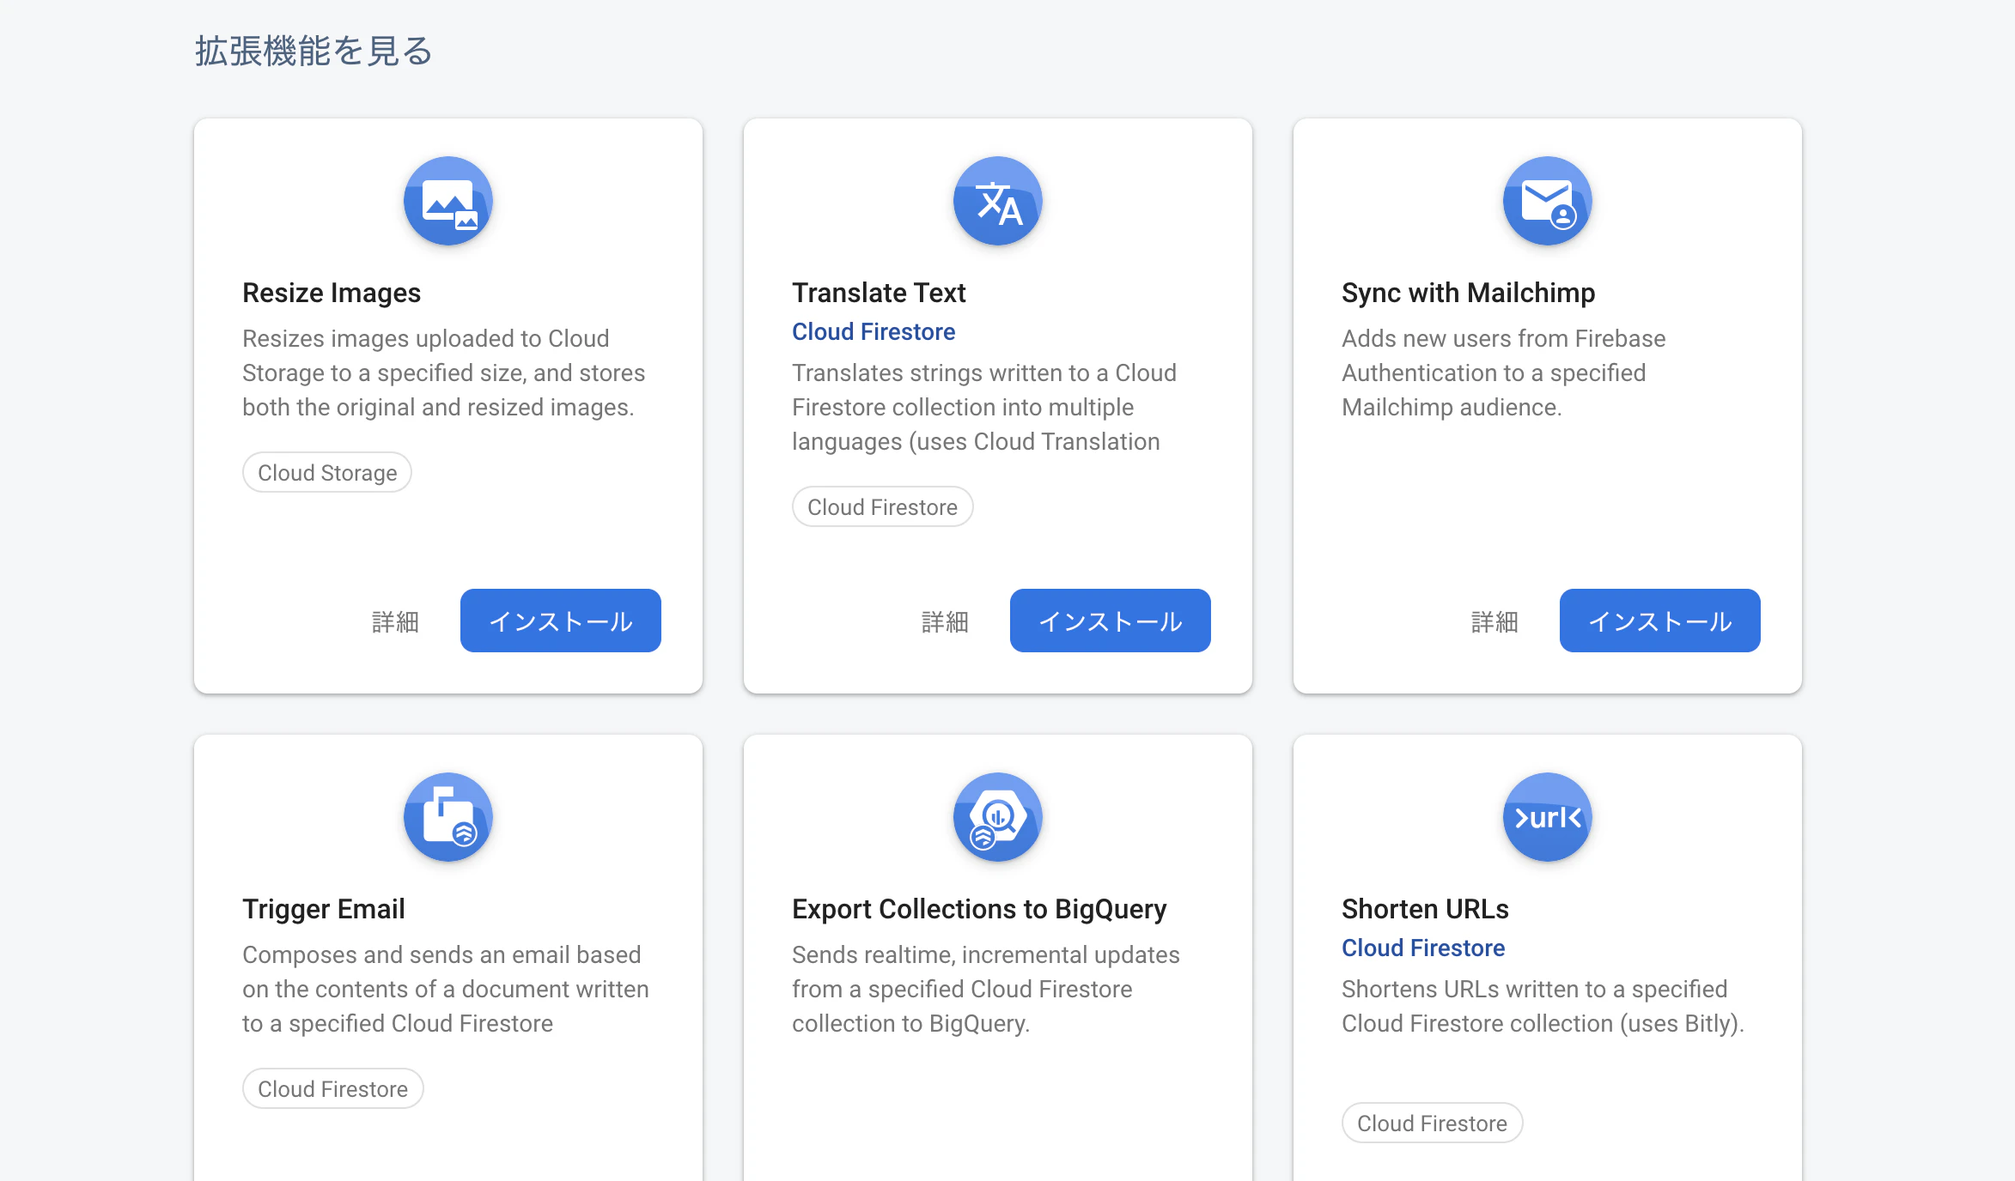Click the Shorten URLs description text

click(1543, 1006)
